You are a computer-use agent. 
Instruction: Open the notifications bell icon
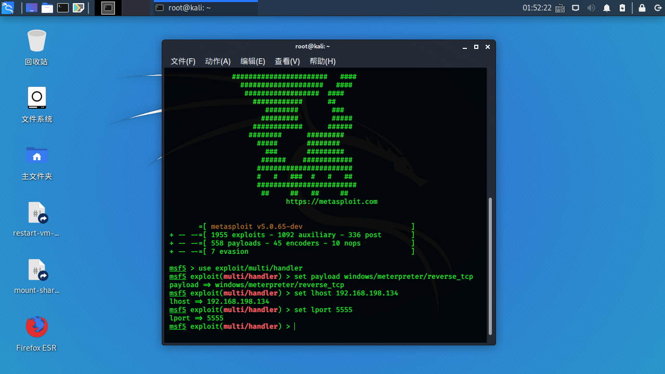607,8
